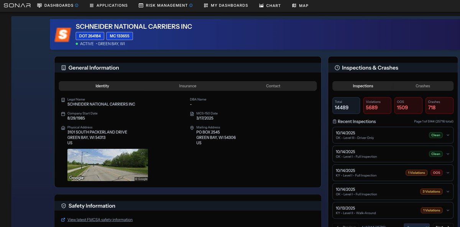Viewport: 460px width, 227px height.
Task: Expand the OK Level III Driver Only inspection
Action: click(448, 135)
